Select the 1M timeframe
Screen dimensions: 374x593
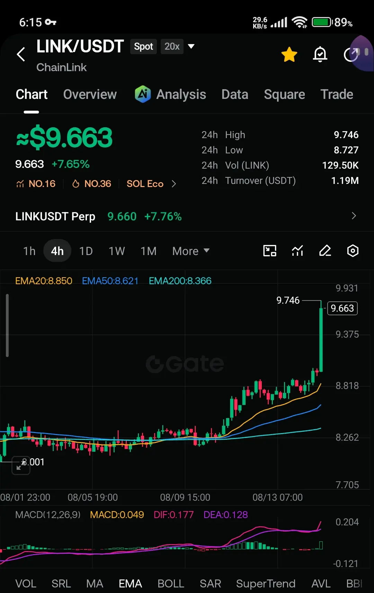149,251
